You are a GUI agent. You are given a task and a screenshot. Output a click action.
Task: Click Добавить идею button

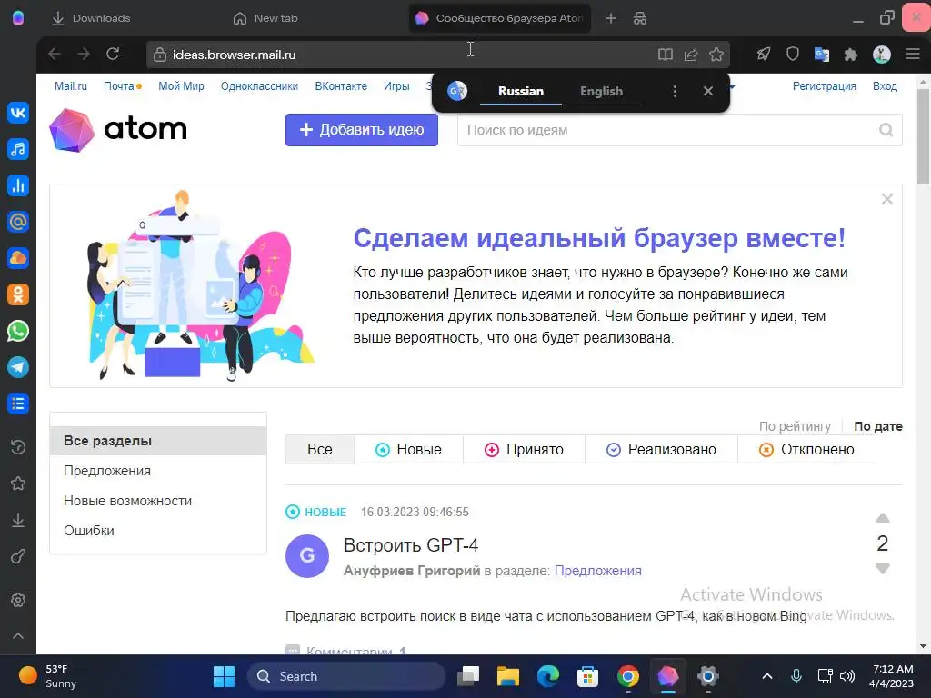coord(362,129)
